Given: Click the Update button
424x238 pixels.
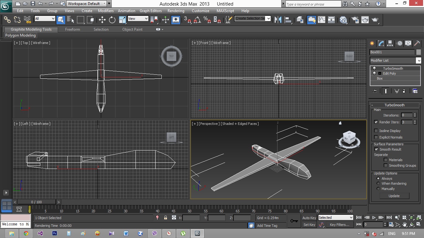Looking at the screenshot, I should tap(394, 196).
